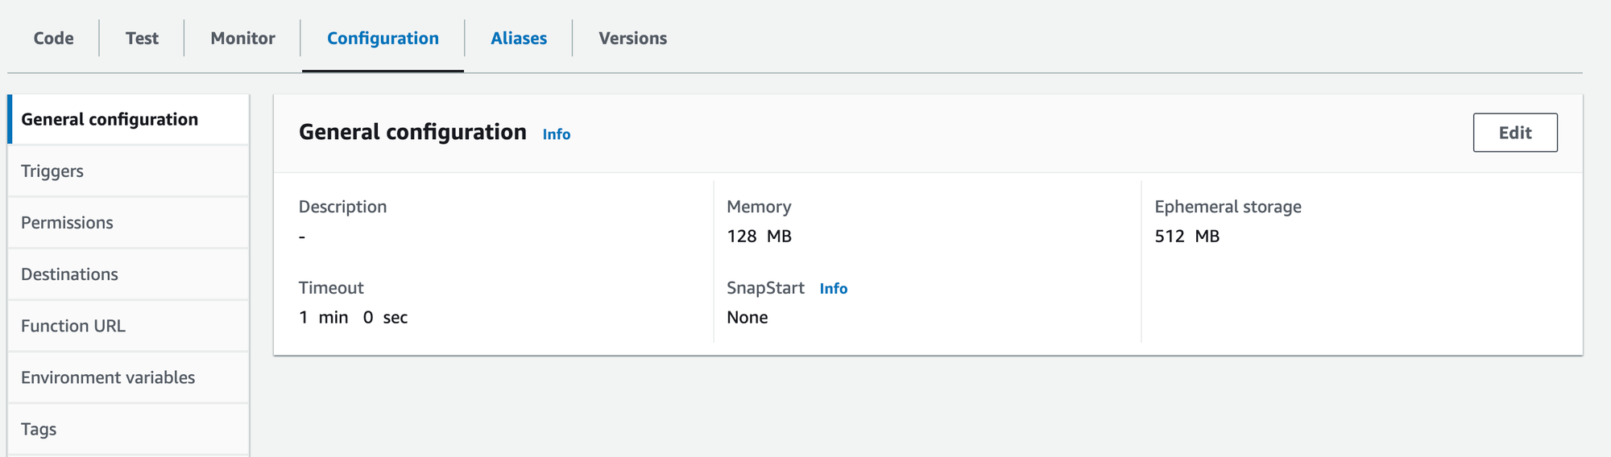Open Environment variables section
This screenshot has height=457, width=1611.
[129, 377]
